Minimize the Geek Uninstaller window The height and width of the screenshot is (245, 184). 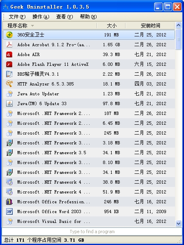coord(158,7)
